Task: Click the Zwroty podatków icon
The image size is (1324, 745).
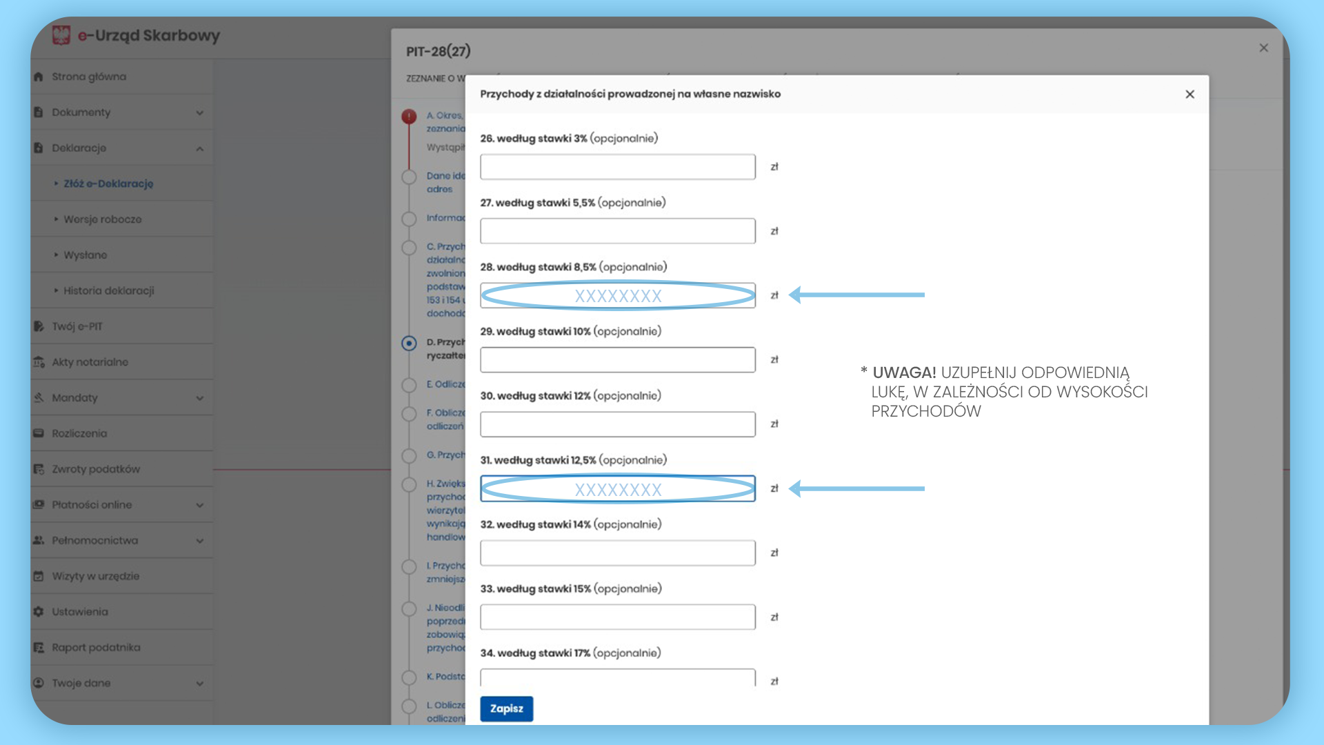Action: (39, 469)
